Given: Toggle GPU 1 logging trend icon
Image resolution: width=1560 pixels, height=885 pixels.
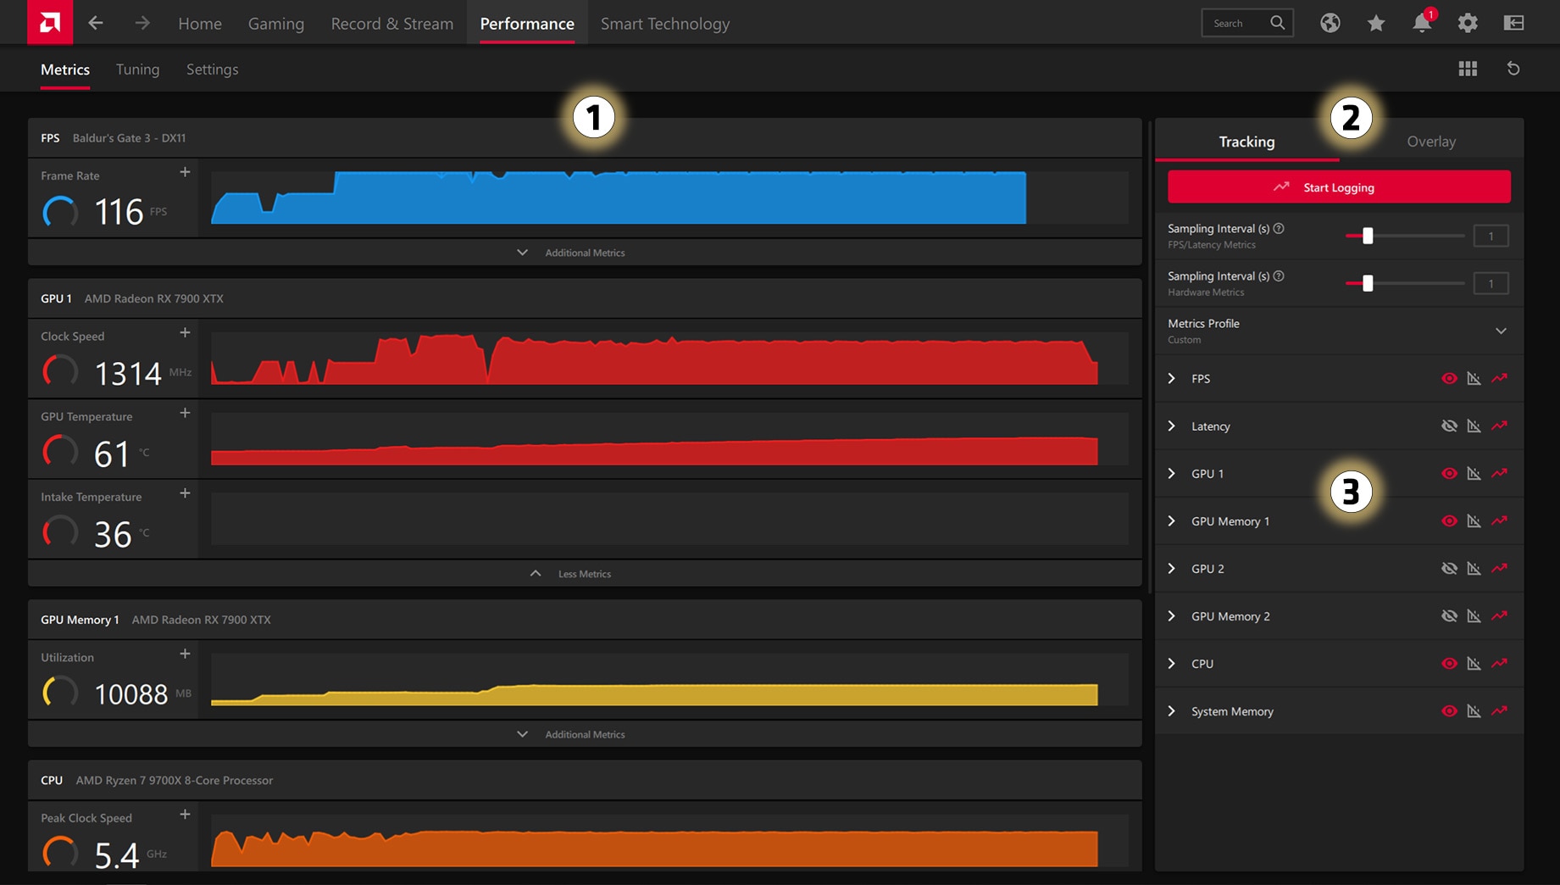Looking at the screenshot, I should (1500, 473).
